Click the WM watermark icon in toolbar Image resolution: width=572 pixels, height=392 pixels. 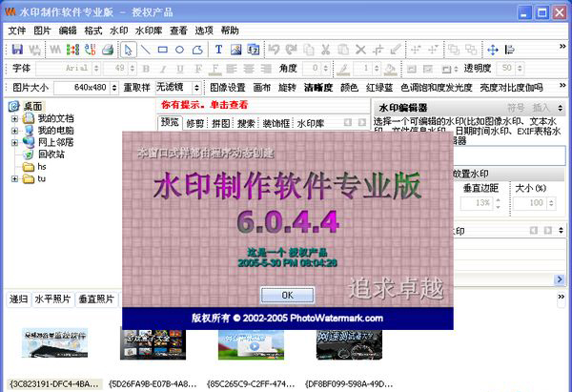point(55,50)
